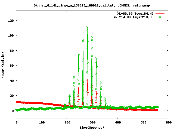Click the start of the red curve at time zero

tap(17, 102)
